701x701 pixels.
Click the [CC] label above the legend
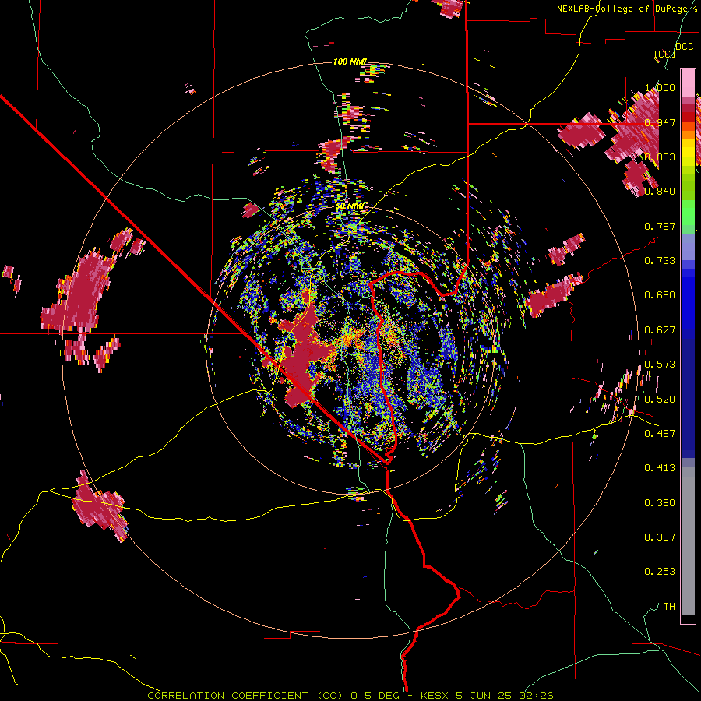pos(664,54)
